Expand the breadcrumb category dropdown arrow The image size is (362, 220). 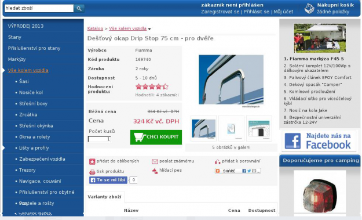coord(149,29)
